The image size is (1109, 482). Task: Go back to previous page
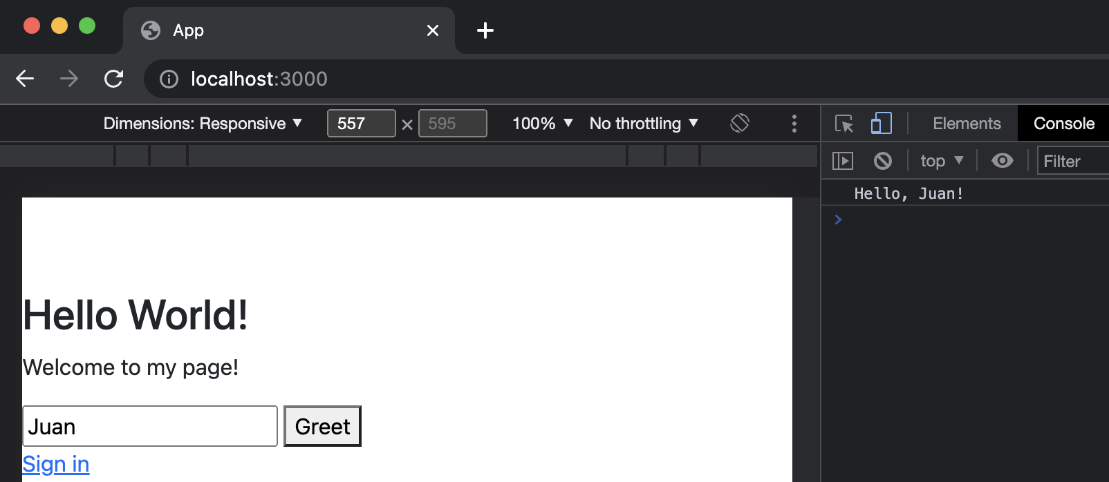[25, 79]
